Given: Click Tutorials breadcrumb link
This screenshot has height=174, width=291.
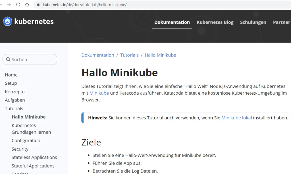Looking at the screenshot, I should 129,55.
